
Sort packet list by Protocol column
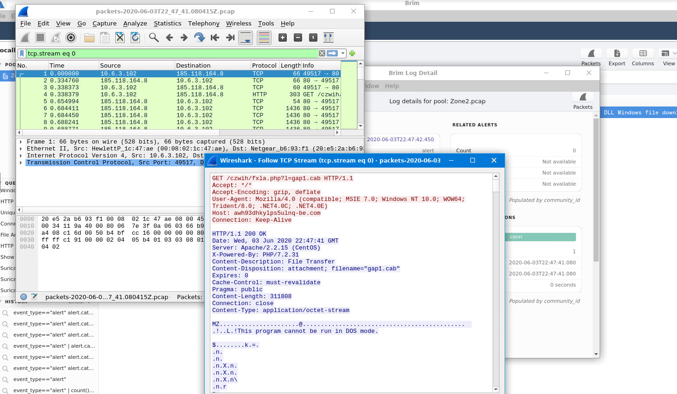[265, 65]
